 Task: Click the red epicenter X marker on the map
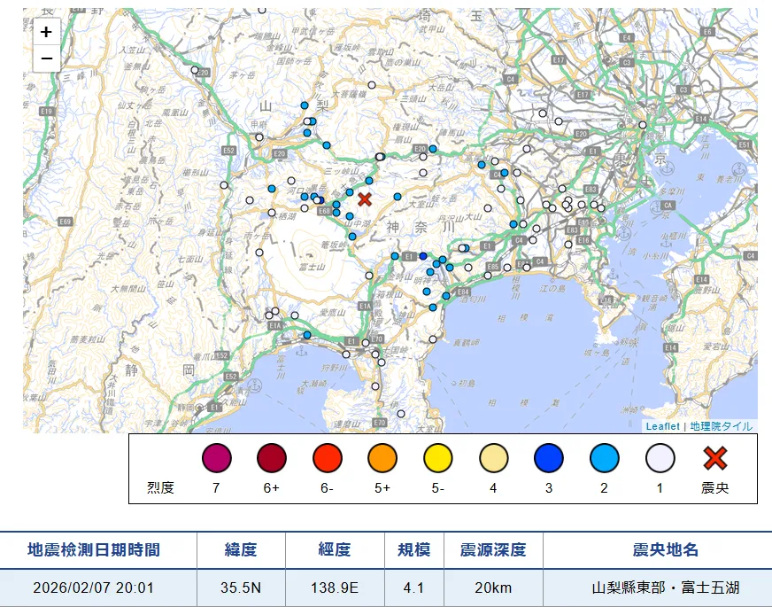(x=364, y=198)
